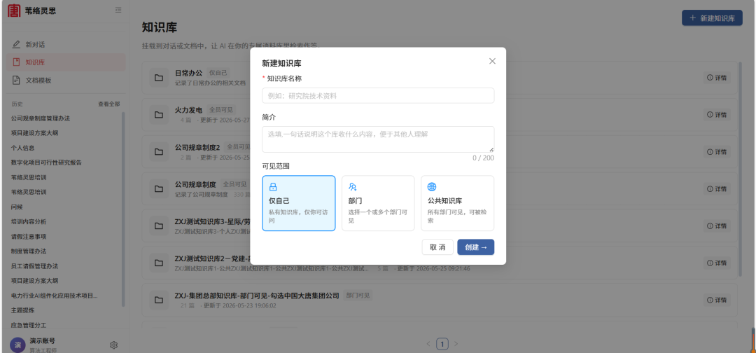Open account settings gear icon
Viewport: 756px width, 353px height.
click(x=114, y=345)
